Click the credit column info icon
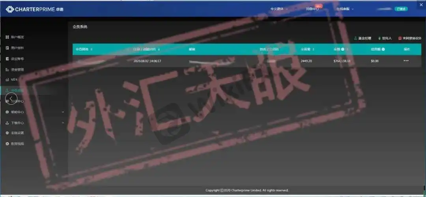Image resolution: width=426 pixels, height=197 pixels. [x=383, y=49]
